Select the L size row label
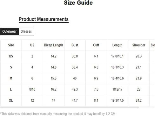The width and height of the screenshot is (155, 116). [x=11, y=89]
